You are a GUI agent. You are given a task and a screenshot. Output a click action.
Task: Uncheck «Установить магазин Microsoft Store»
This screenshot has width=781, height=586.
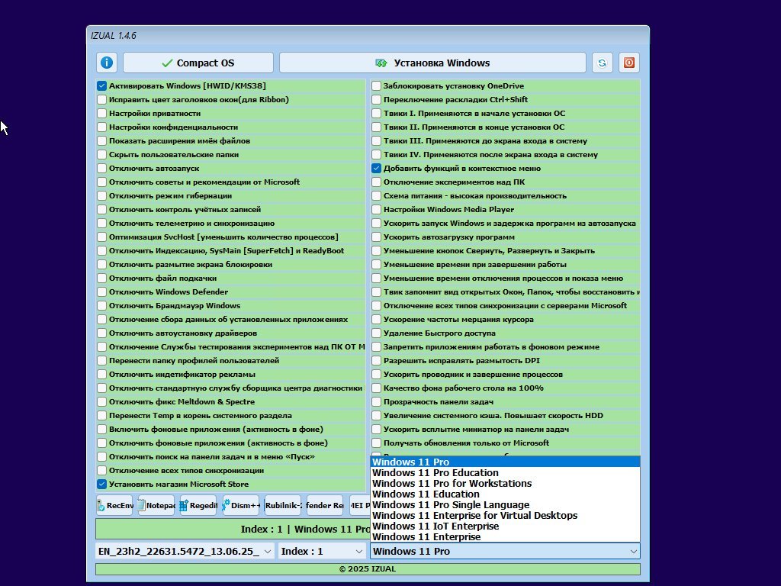pos(101,485)
